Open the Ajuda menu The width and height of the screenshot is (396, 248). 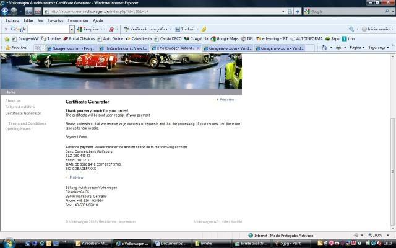pos(98,20)
